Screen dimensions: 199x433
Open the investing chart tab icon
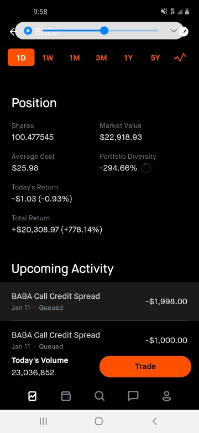[33, 396]
